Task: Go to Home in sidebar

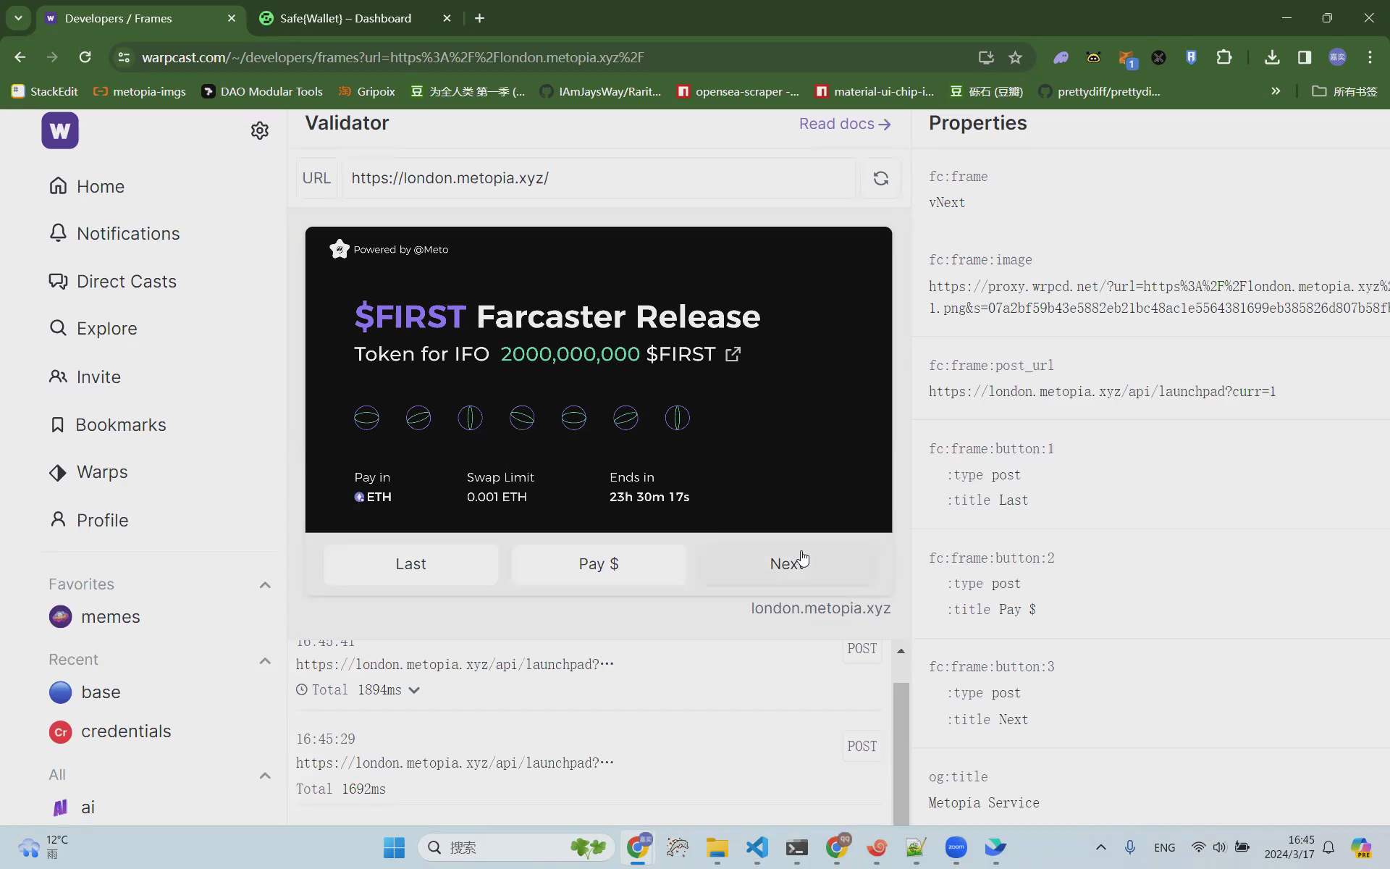Action: coord(87,186)
